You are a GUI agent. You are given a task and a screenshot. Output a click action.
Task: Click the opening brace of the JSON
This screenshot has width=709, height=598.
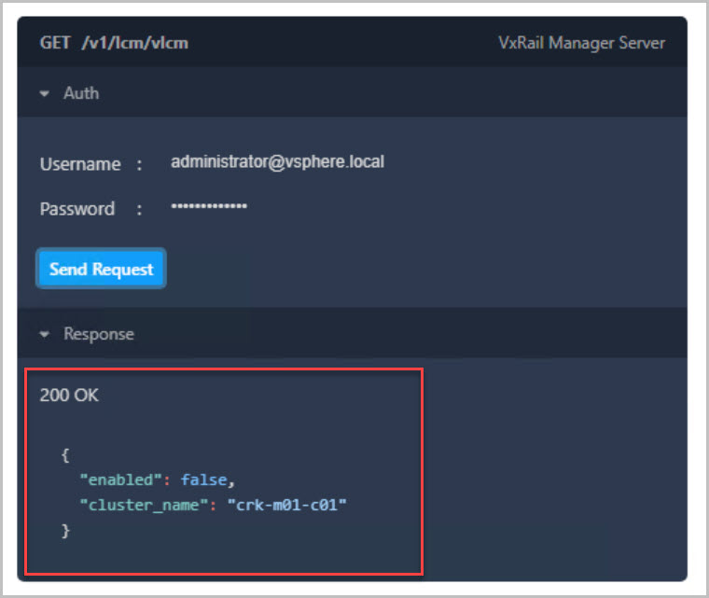[65, 455]
